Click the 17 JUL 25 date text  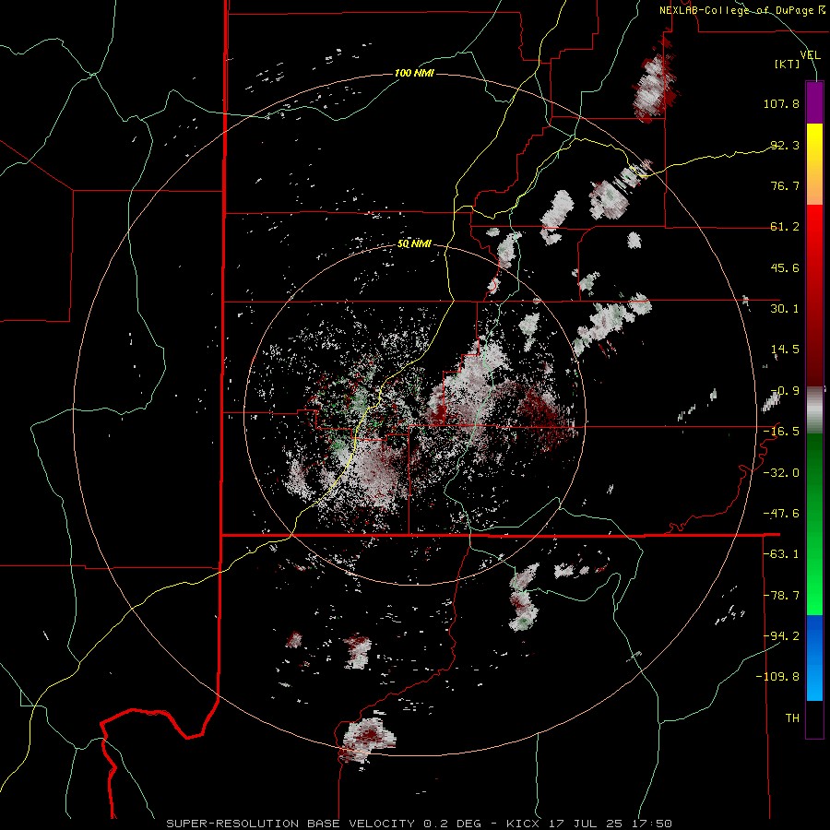(588, 824)
